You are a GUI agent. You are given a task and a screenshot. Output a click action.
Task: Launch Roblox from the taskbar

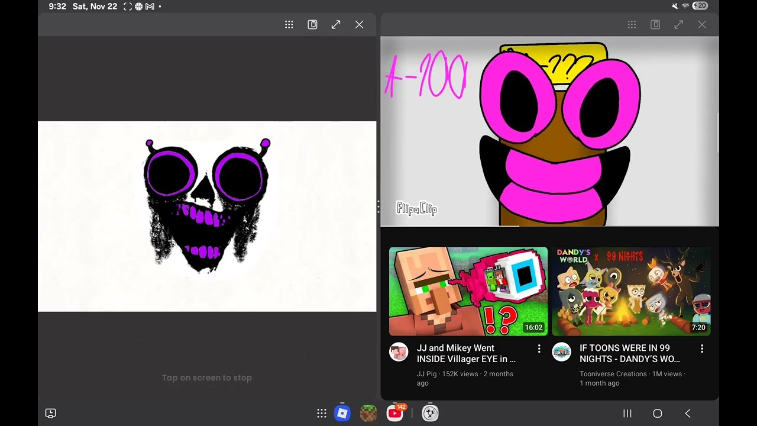click(x=342, y=413)
